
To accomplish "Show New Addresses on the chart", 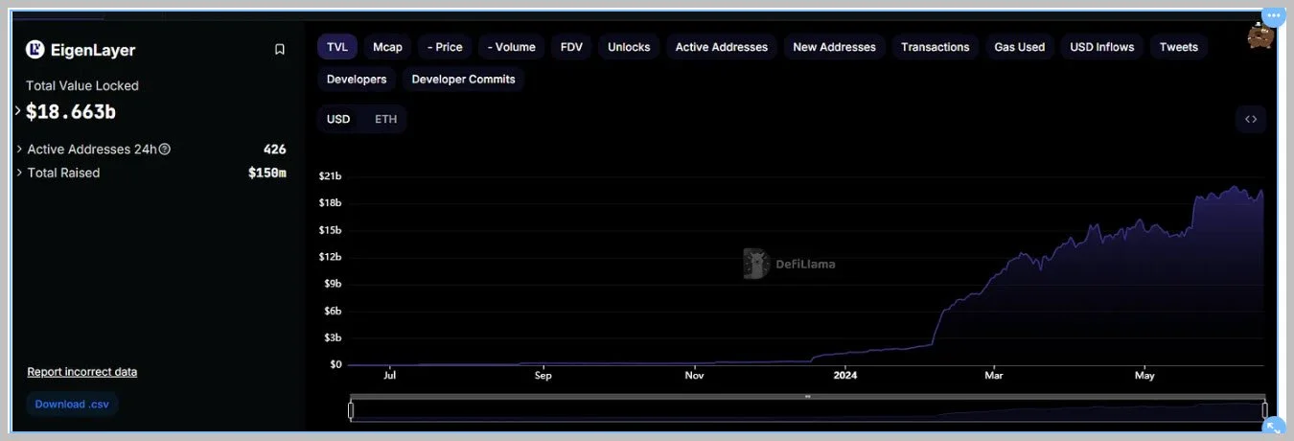I will pos(834,47).
